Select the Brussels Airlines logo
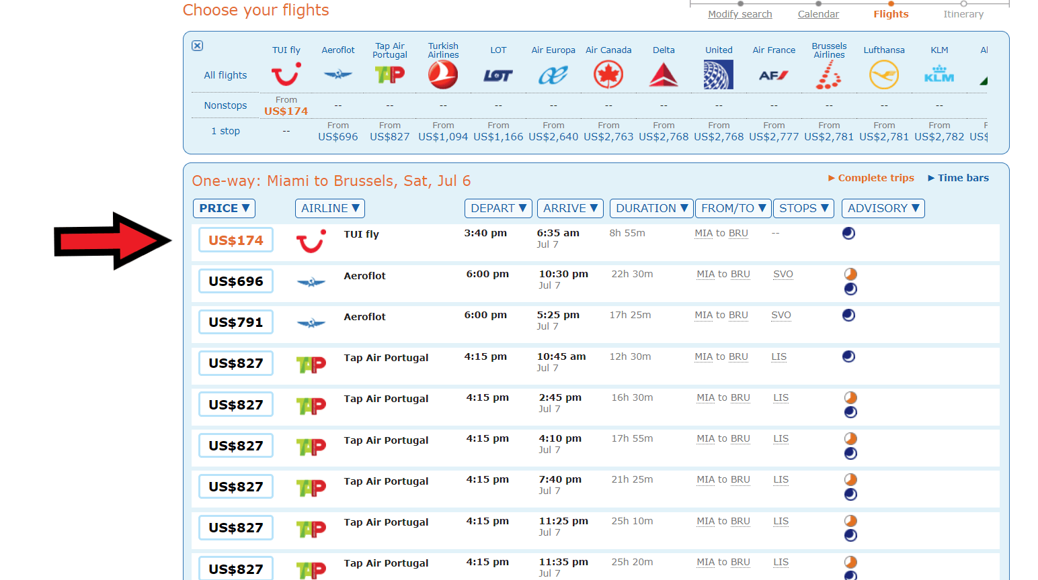1038x580 pixels. click(x=828, y=75)
